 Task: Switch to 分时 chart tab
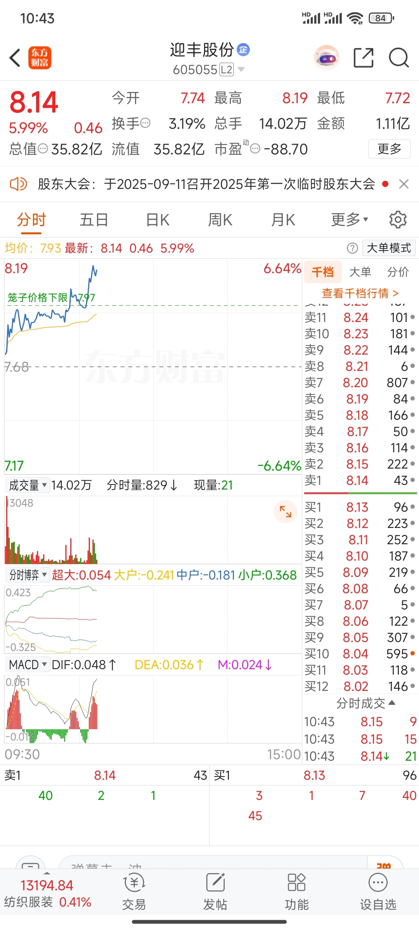tap(31, 220)
